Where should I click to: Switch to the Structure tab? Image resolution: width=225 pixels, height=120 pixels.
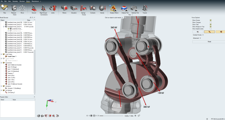coord(22,1)
